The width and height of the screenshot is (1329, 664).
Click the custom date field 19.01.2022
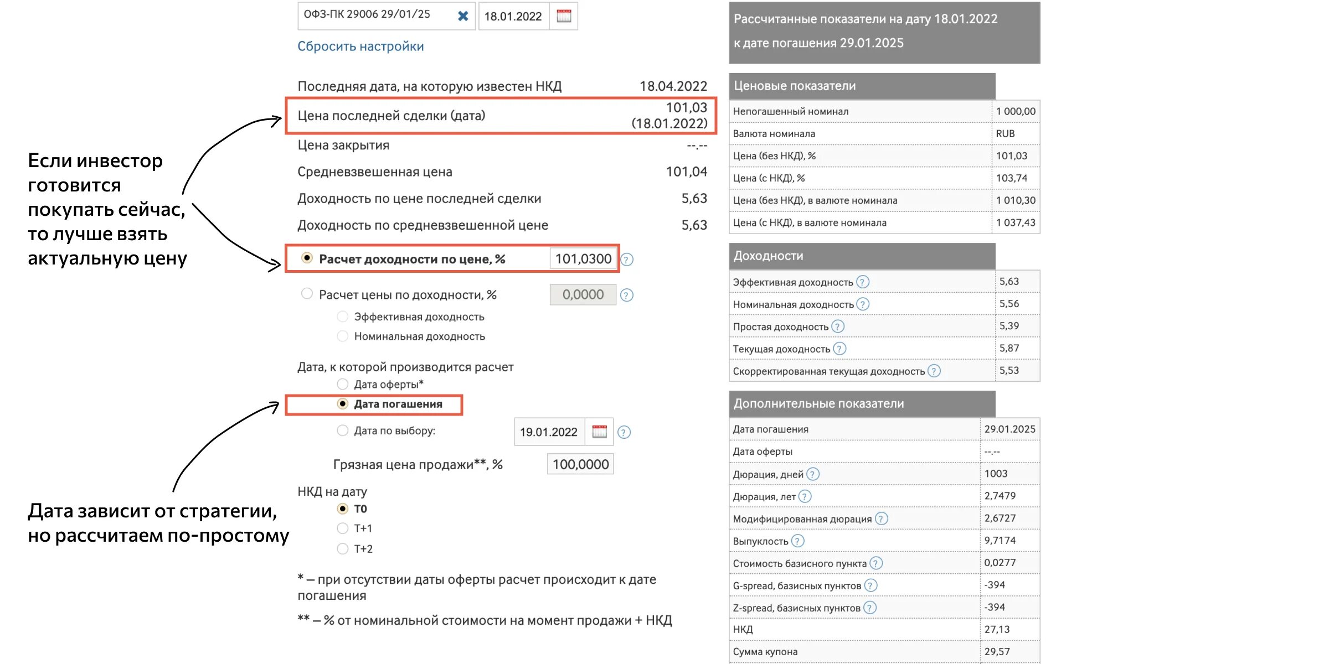(x=549, y=432)
